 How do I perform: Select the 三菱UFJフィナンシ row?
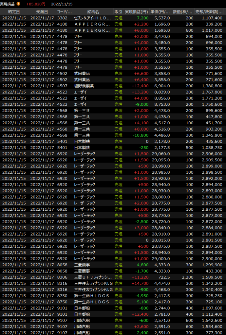93,277
